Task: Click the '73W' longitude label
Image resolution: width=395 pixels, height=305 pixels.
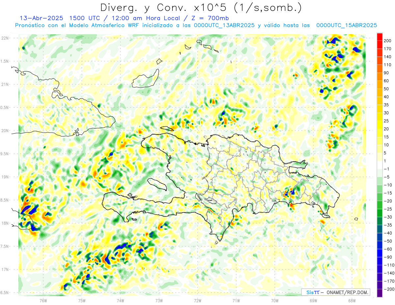Action: pos(159,301)
